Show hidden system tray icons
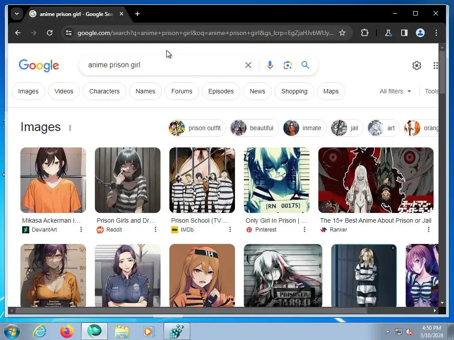454x340 pixels. point(387,332)
